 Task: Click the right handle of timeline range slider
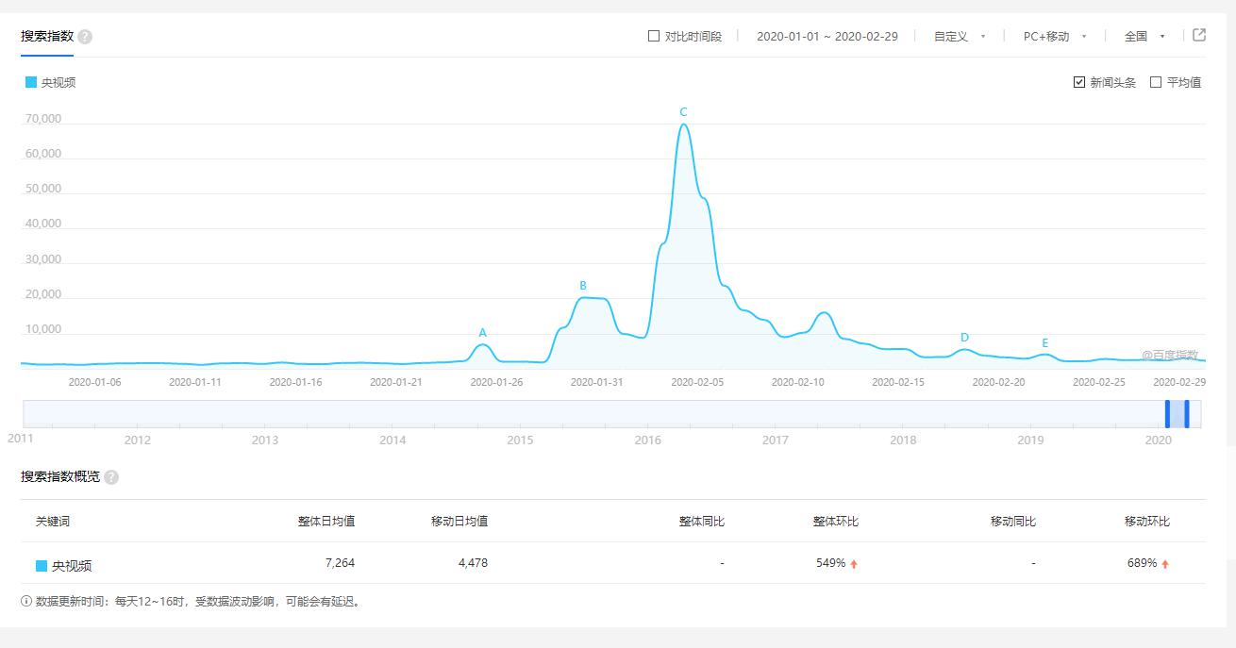1186,414
